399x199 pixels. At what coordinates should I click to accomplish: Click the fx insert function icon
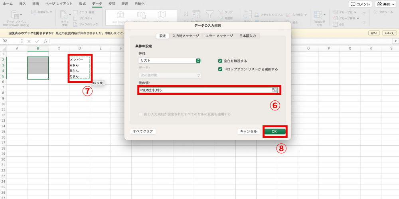coord(45,41)
